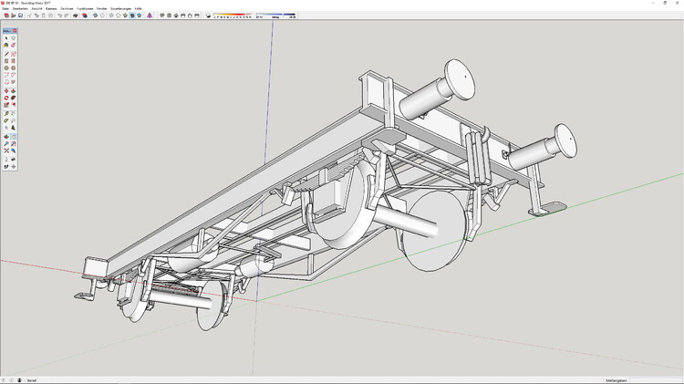This screenshot has width=684, height=384.
Task: Open the Datei menu
Action: tap(5, 8)
